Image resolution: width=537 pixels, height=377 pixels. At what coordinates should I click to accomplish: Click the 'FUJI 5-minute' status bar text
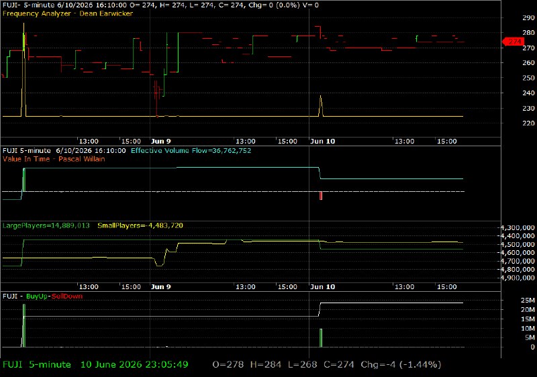coord(37,365)
